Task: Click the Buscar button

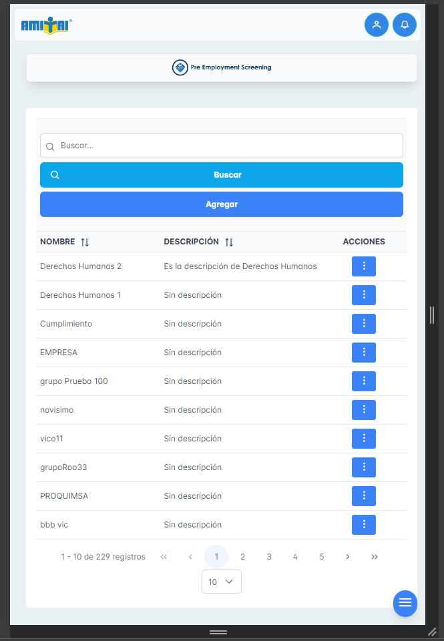Action: 222,175
